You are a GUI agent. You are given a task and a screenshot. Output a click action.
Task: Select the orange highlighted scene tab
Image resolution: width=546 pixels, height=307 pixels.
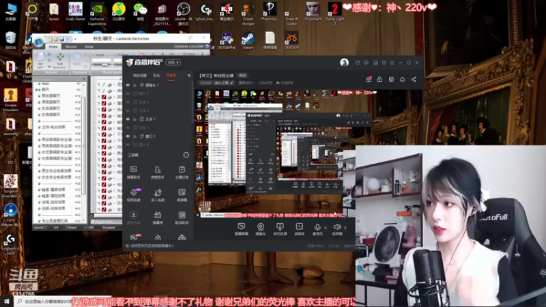[171, 76]
